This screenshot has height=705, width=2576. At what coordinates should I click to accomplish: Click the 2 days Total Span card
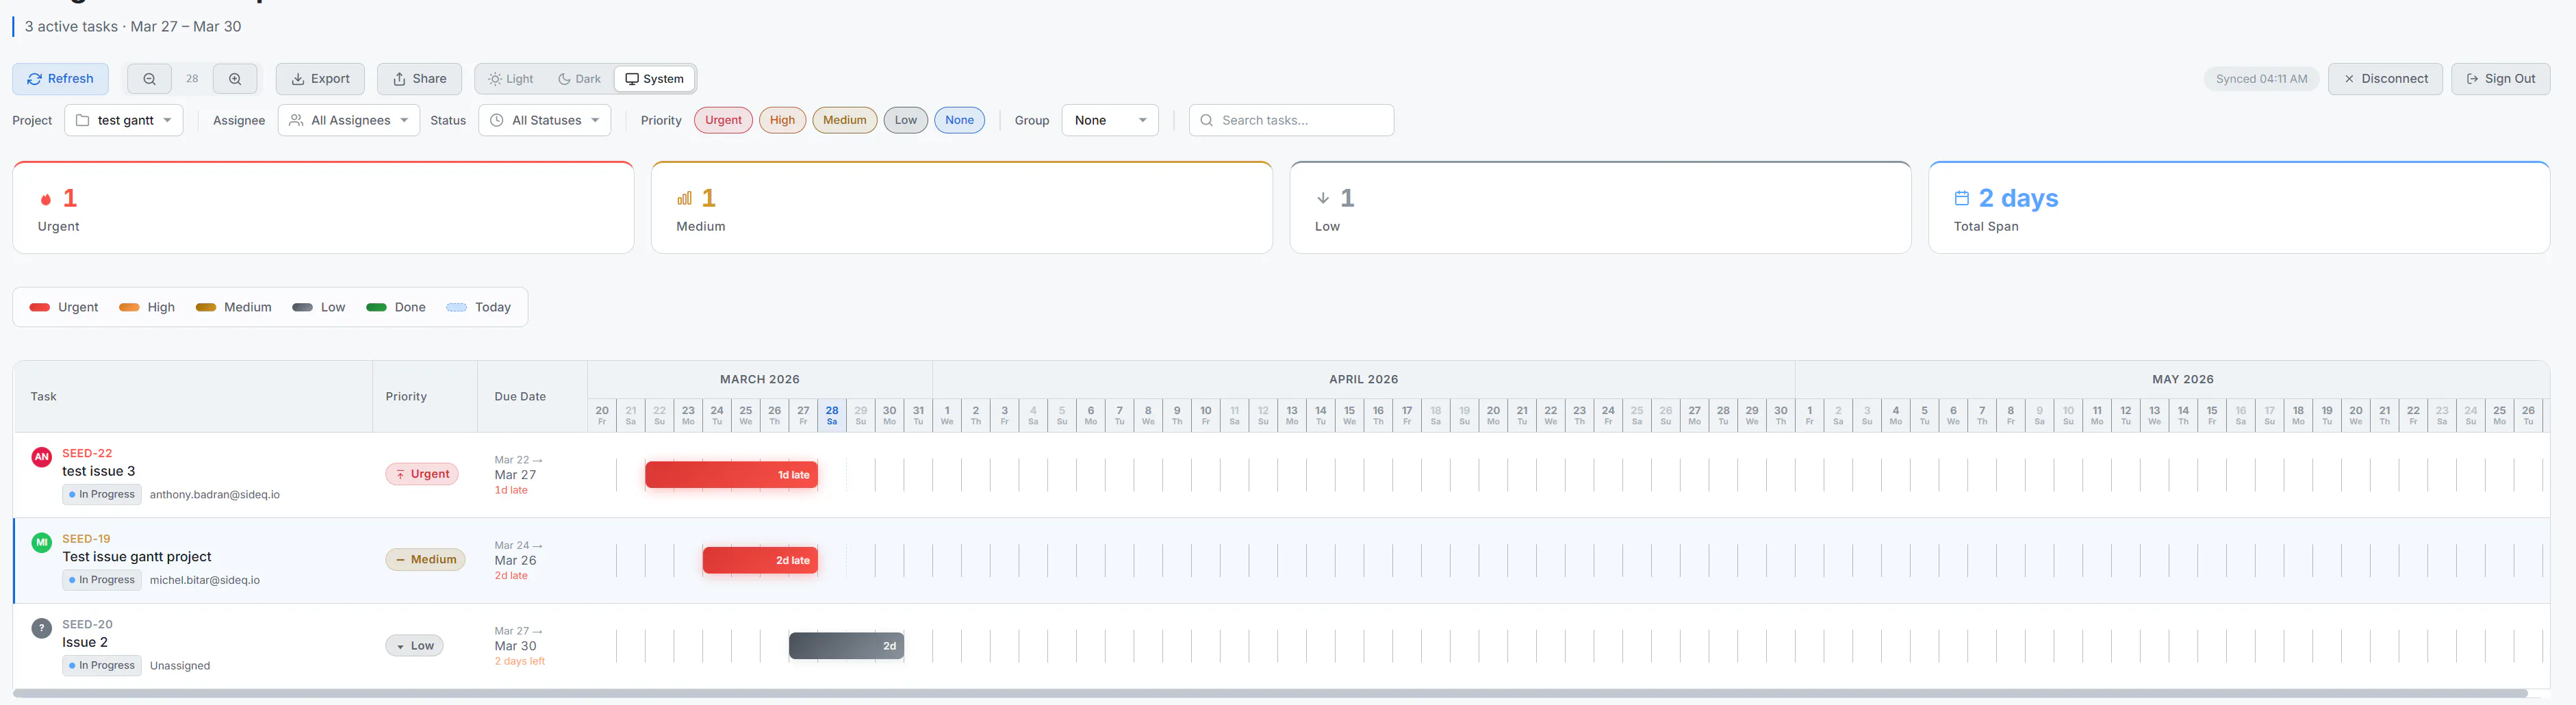pos(2239,207)
